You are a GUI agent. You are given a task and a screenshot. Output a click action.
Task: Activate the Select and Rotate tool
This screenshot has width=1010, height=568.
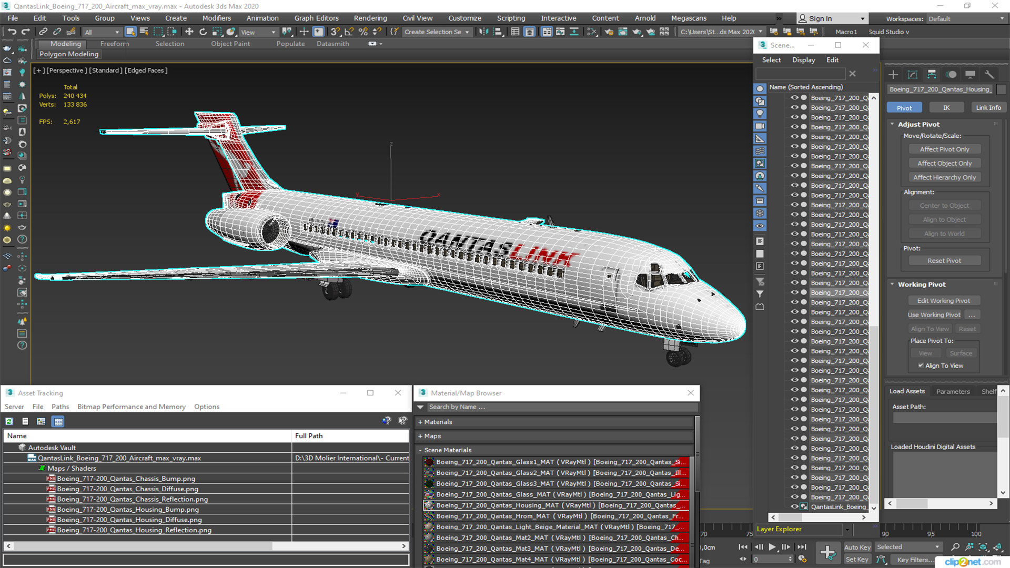pos(203,32)
